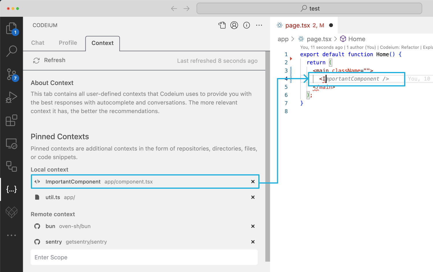The height and width of the screenshot is (272, 433).
Task: Show additional views via activity bar ellipsis
Action: pos(12,235)
